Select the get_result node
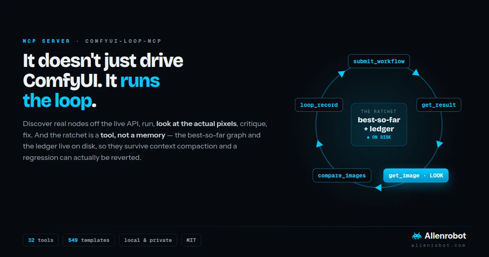 (x=439, y=105)
